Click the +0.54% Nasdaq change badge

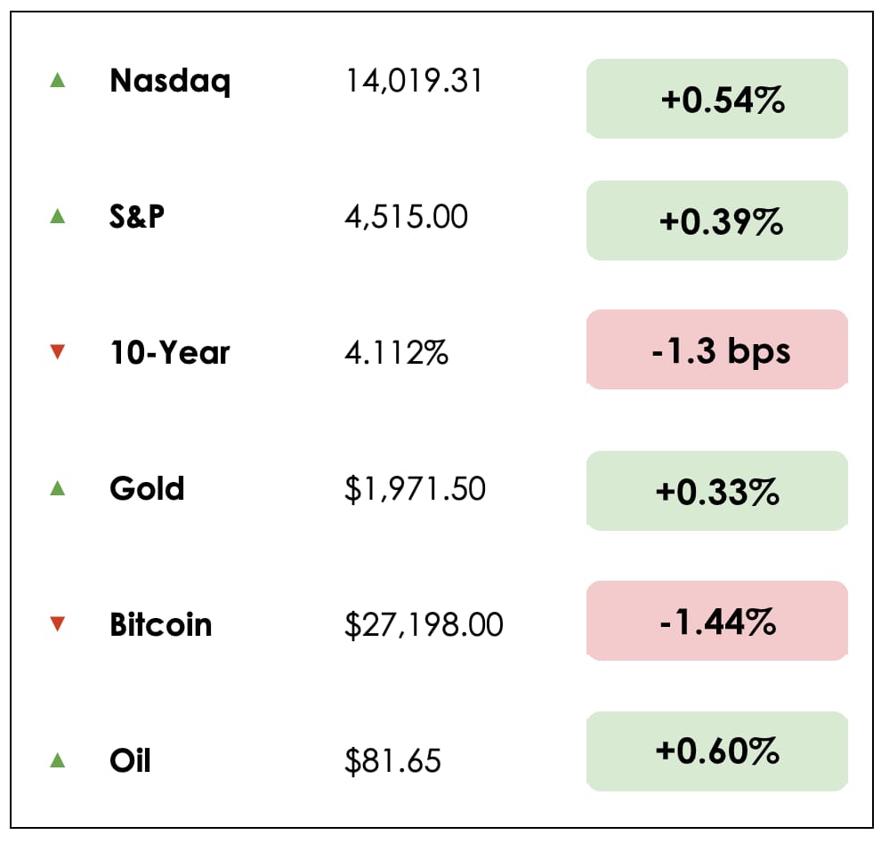[x=717, y=99]
